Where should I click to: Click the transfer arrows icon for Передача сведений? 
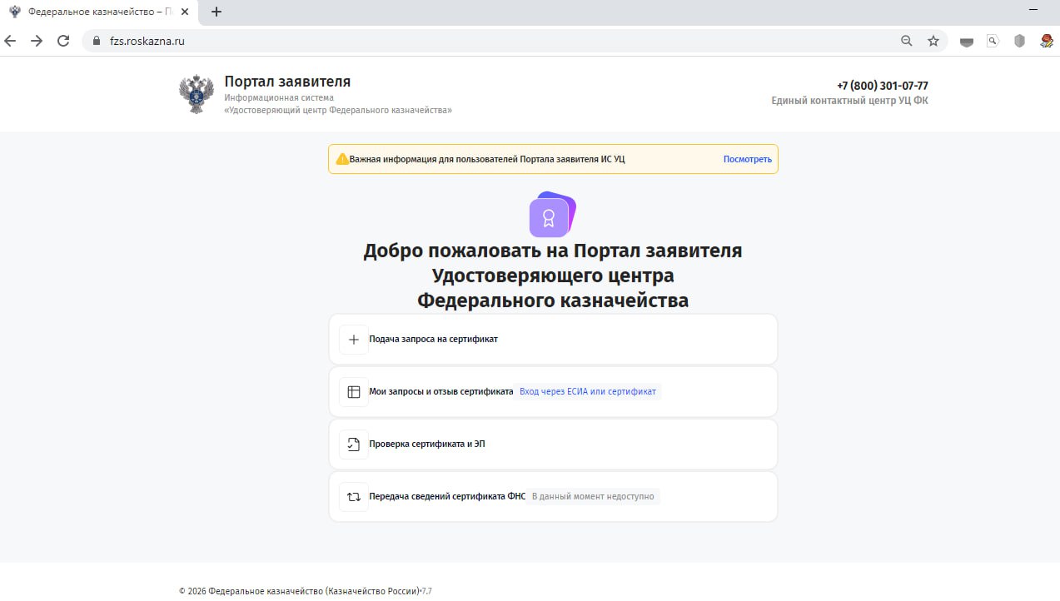(x=354, y=497)
